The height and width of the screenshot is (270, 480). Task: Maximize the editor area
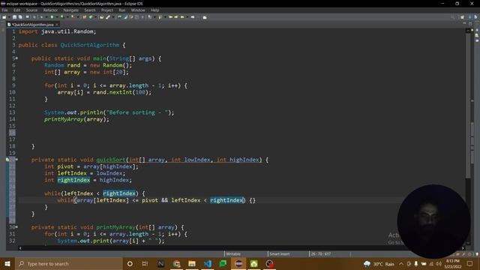pyautogui.click(x=470, y=24)
